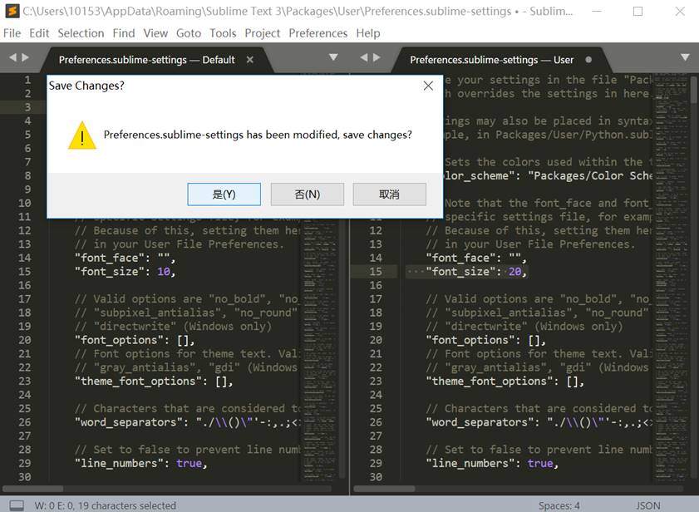Click "font_size": 10 in Default pane

click(x=125, y=271)
